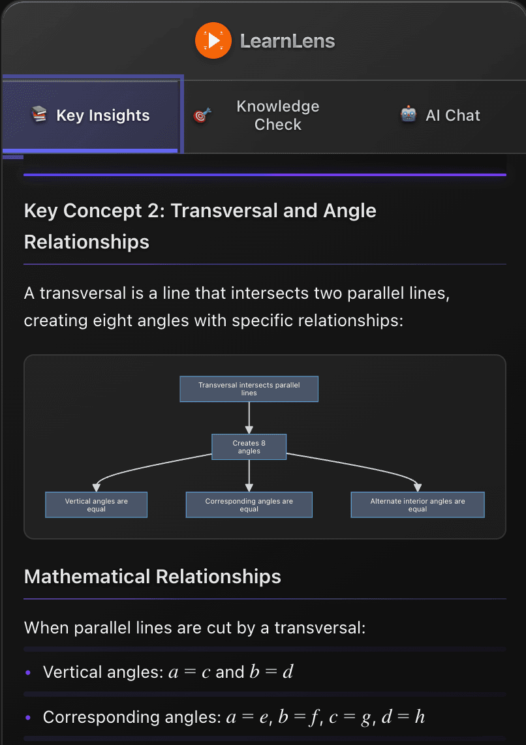526x745 pixels.
Task: Click the purple bullet beside Corresponding angles
Action: [x=27, y=717]
